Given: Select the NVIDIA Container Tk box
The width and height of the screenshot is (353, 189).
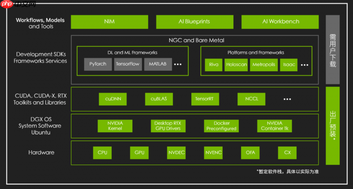Looking at the screenshot, I should [x=274, y=126].
